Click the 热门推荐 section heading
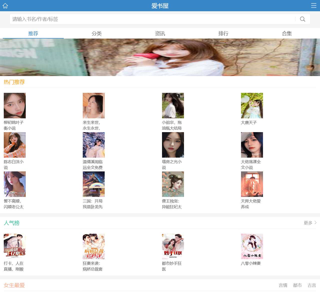Image resolution: width=320 pixels, height=292 pixels. click(x=14, y=82)
